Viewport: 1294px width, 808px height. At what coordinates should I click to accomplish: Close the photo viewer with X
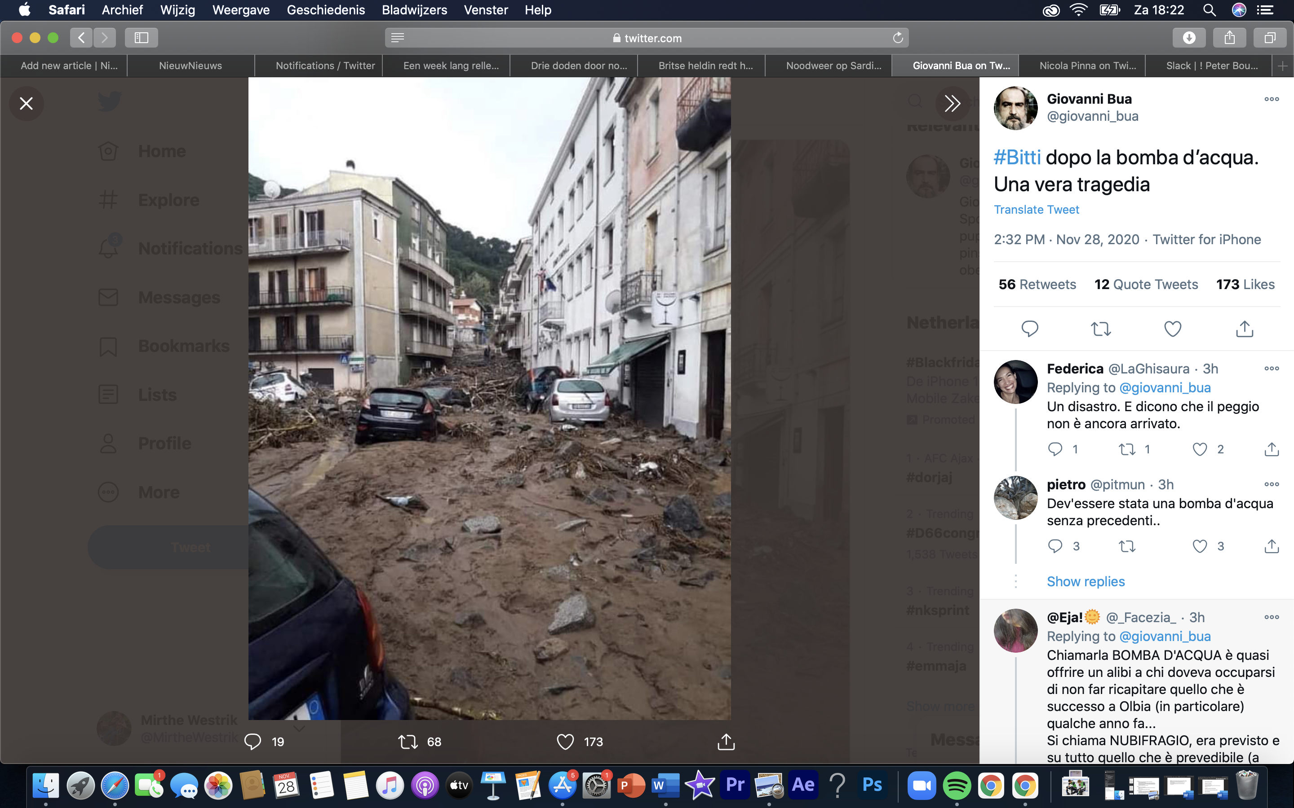(x=26, y=103)
